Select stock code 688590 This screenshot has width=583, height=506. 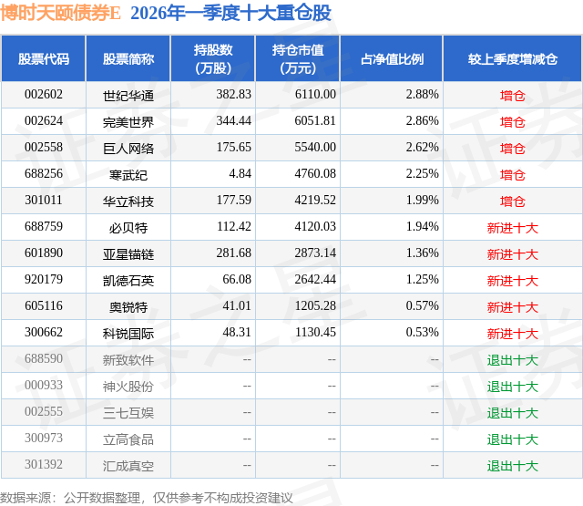click(44, 358)
